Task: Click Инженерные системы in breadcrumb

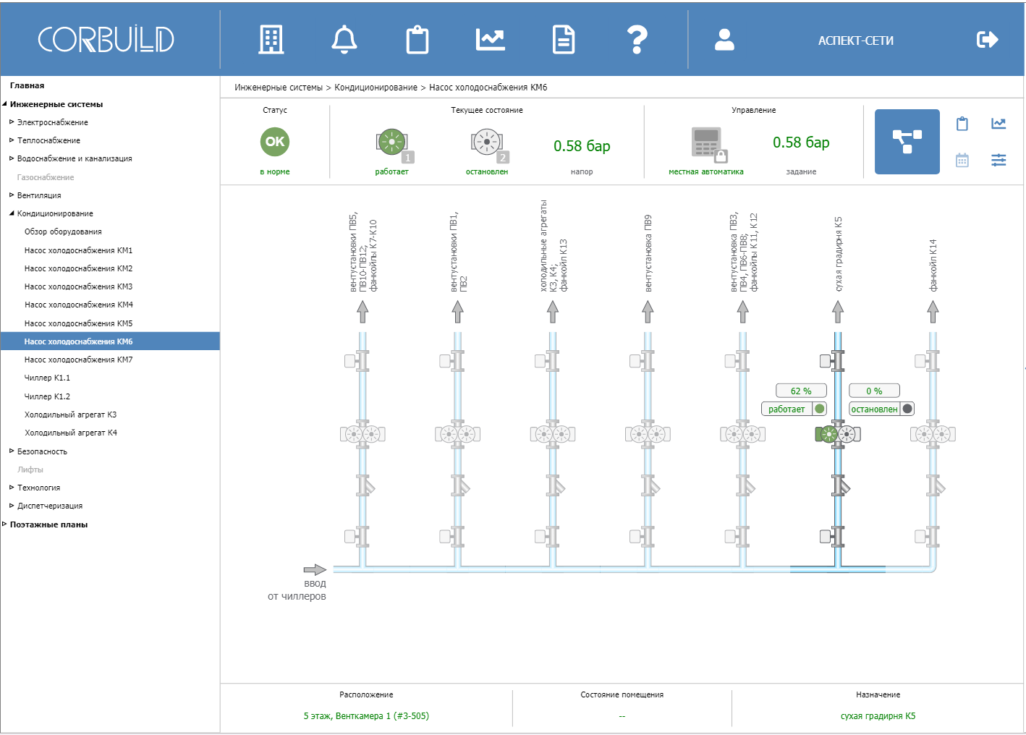Action: pyautogui.click(x=279, y=88)
